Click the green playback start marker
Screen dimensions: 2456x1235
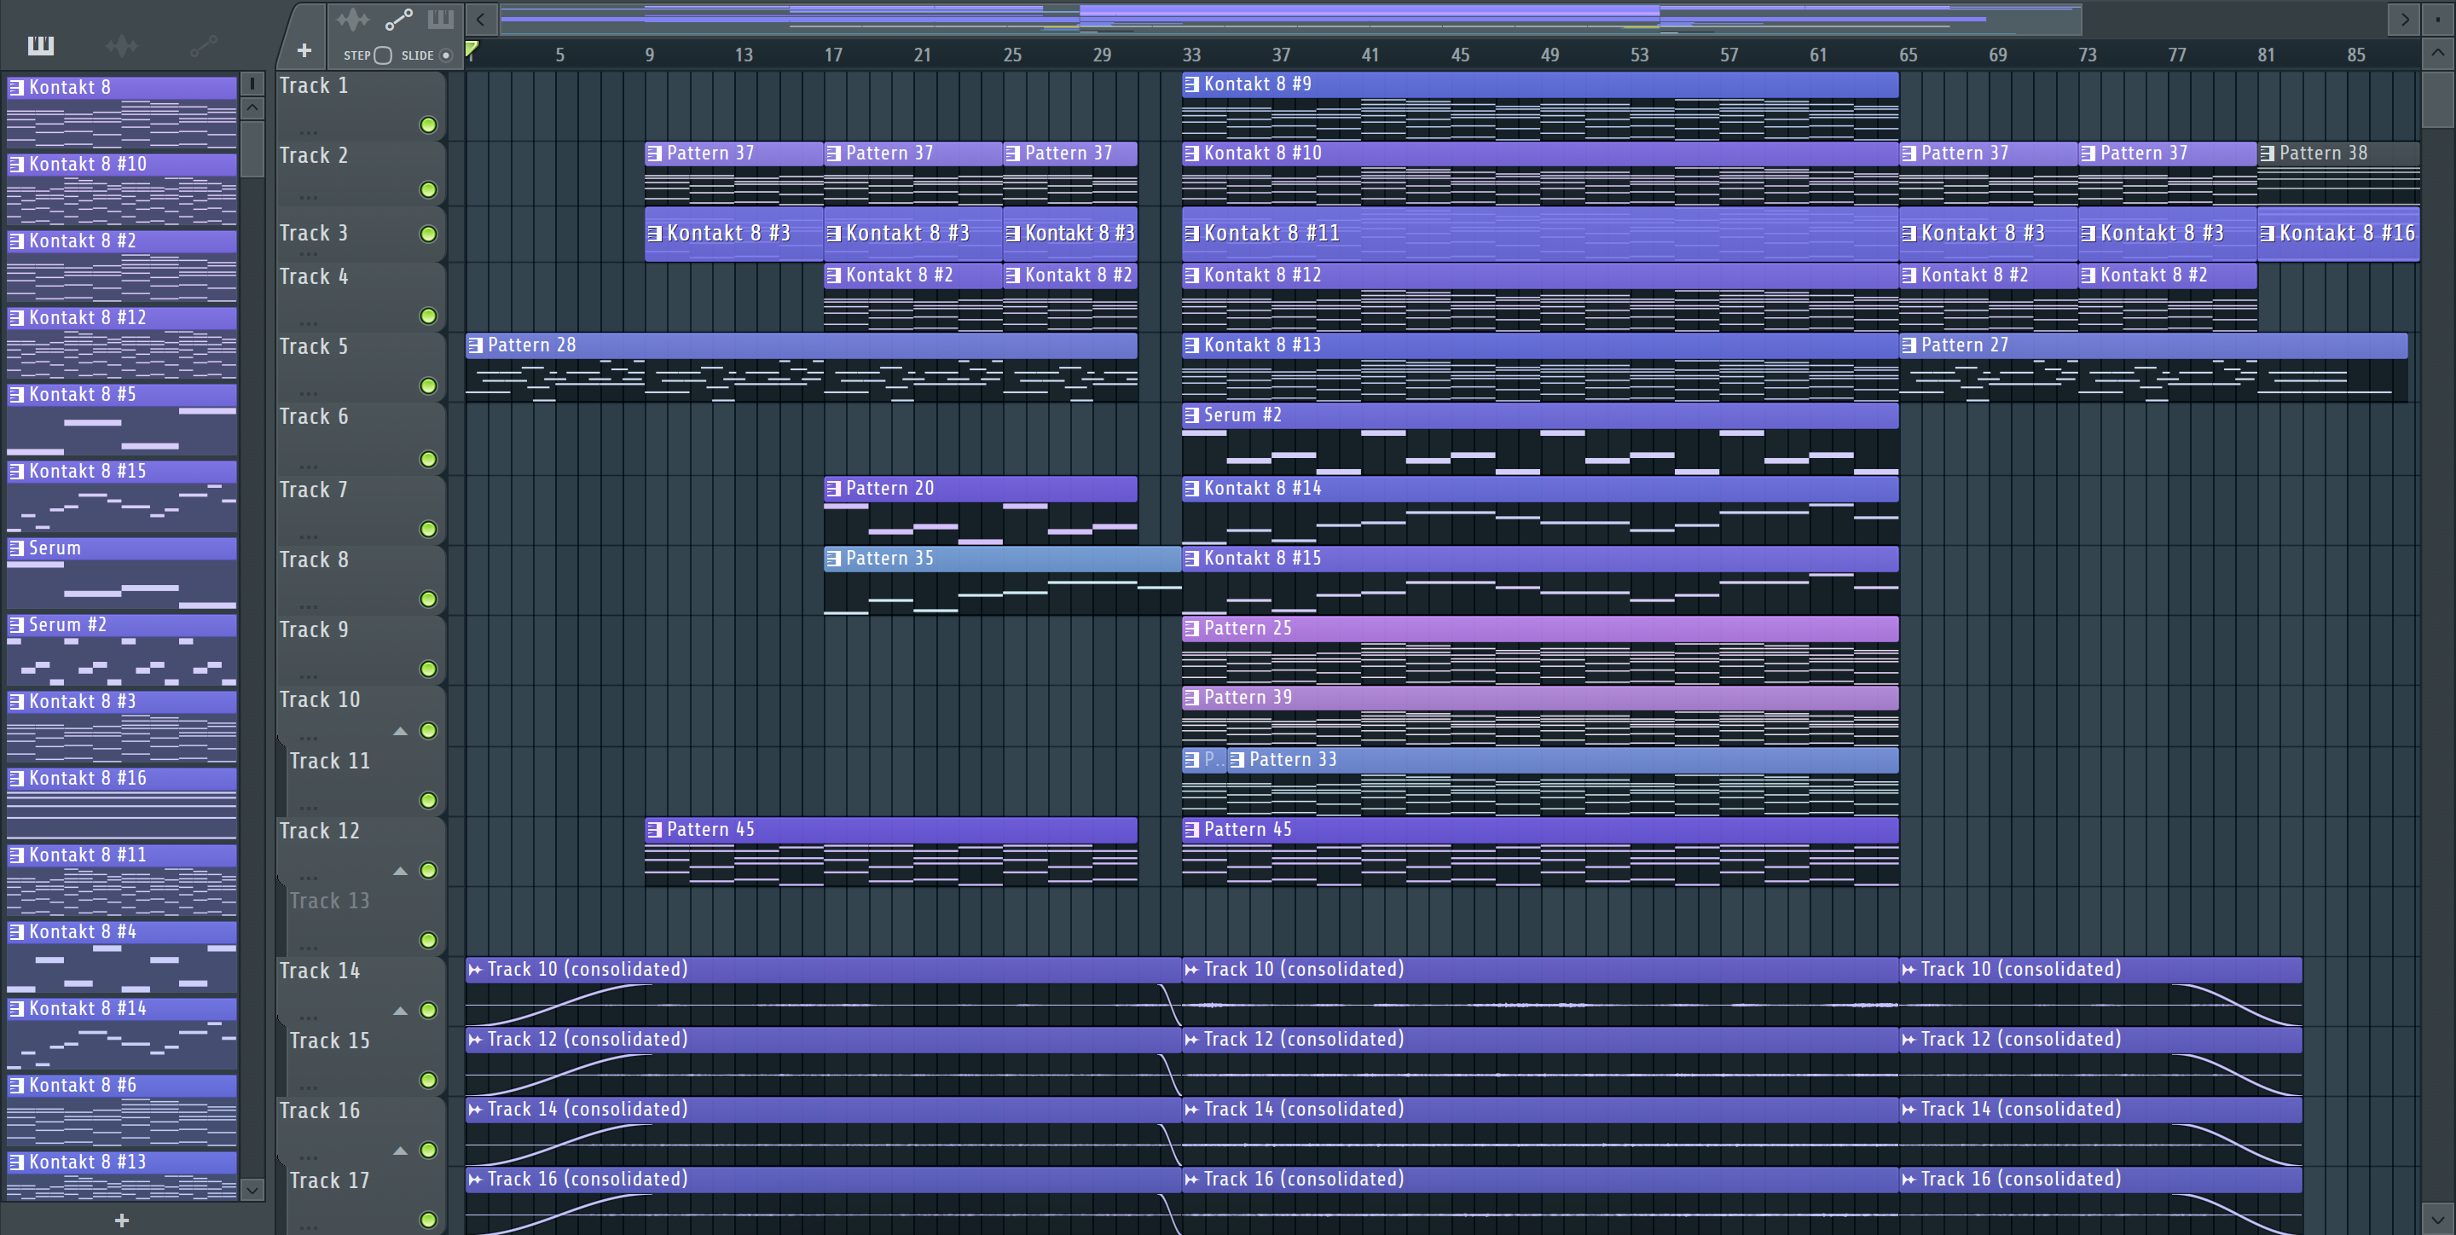click(x=471, y=49)
